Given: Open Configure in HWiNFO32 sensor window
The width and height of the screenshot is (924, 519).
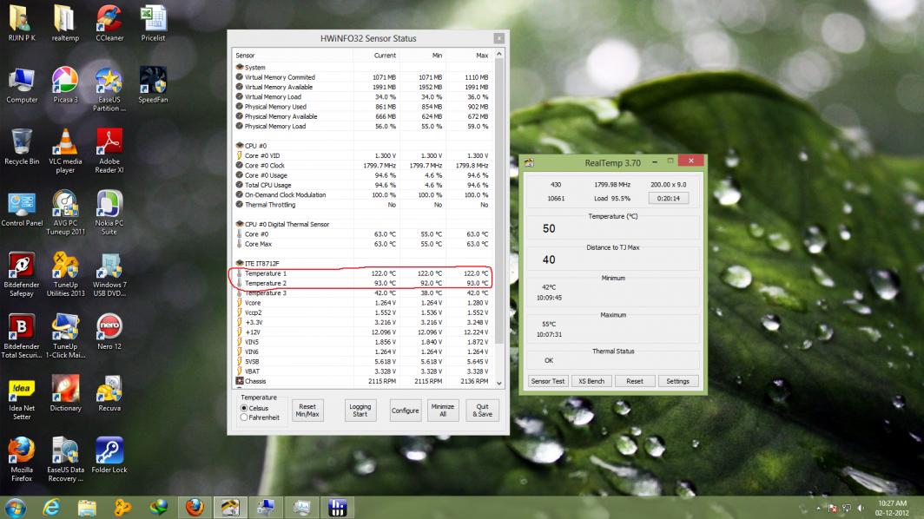Looking at the screenshot, I should [x=405, y=411].
